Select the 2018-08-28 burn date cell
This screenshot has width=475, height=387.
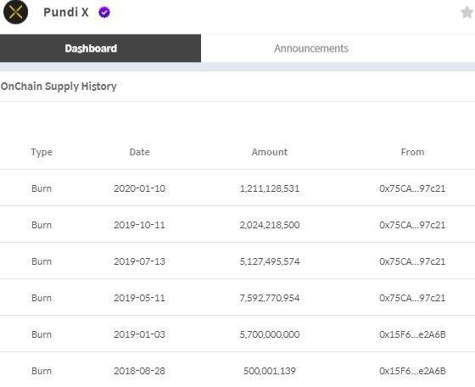[x=139, y=371]
